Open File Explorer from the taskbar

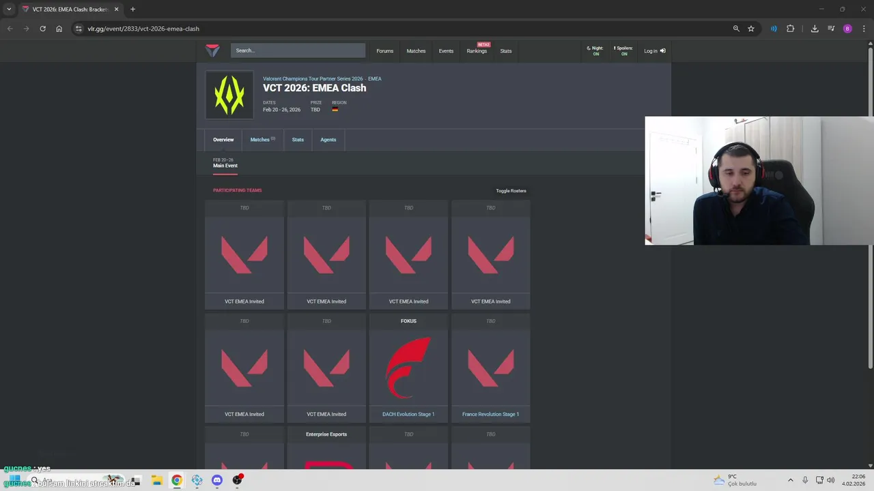coord(156,480)
